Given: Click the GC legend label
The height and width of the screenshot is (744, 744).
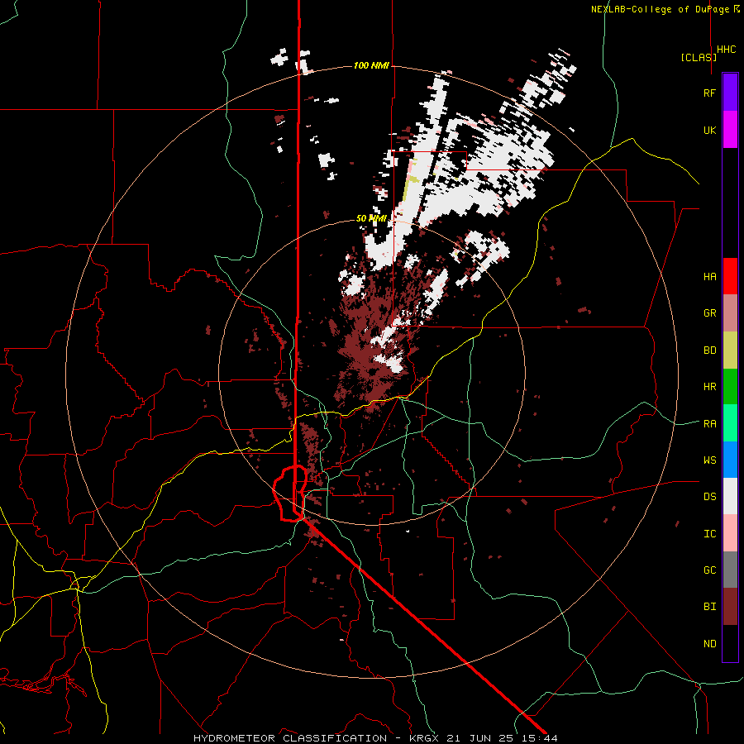Looking at the screenshot, I should [709, 570].
